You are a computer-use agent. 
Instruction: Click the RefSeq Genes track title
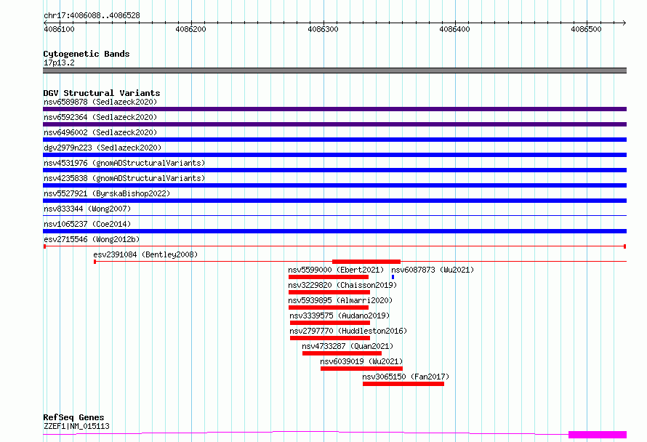point(73,417)
